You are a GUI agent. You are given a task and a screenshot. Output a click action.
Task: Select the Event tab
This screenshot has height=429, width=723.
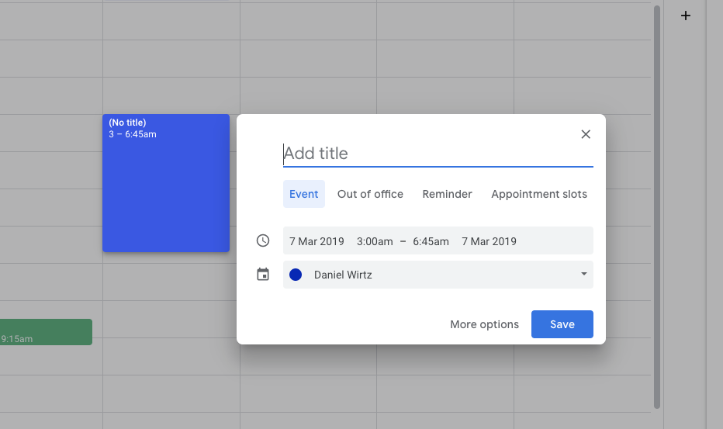[304, 194]
